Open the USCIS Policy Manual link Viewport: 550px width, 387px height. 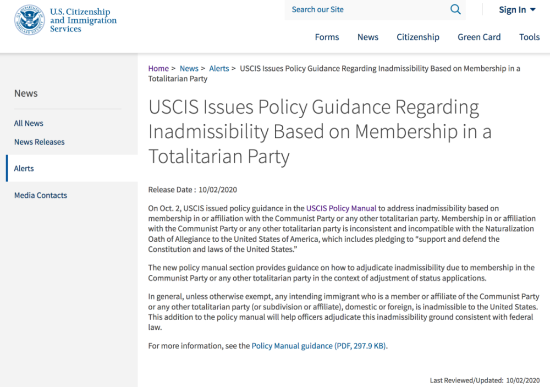click(x=341, y=208)
